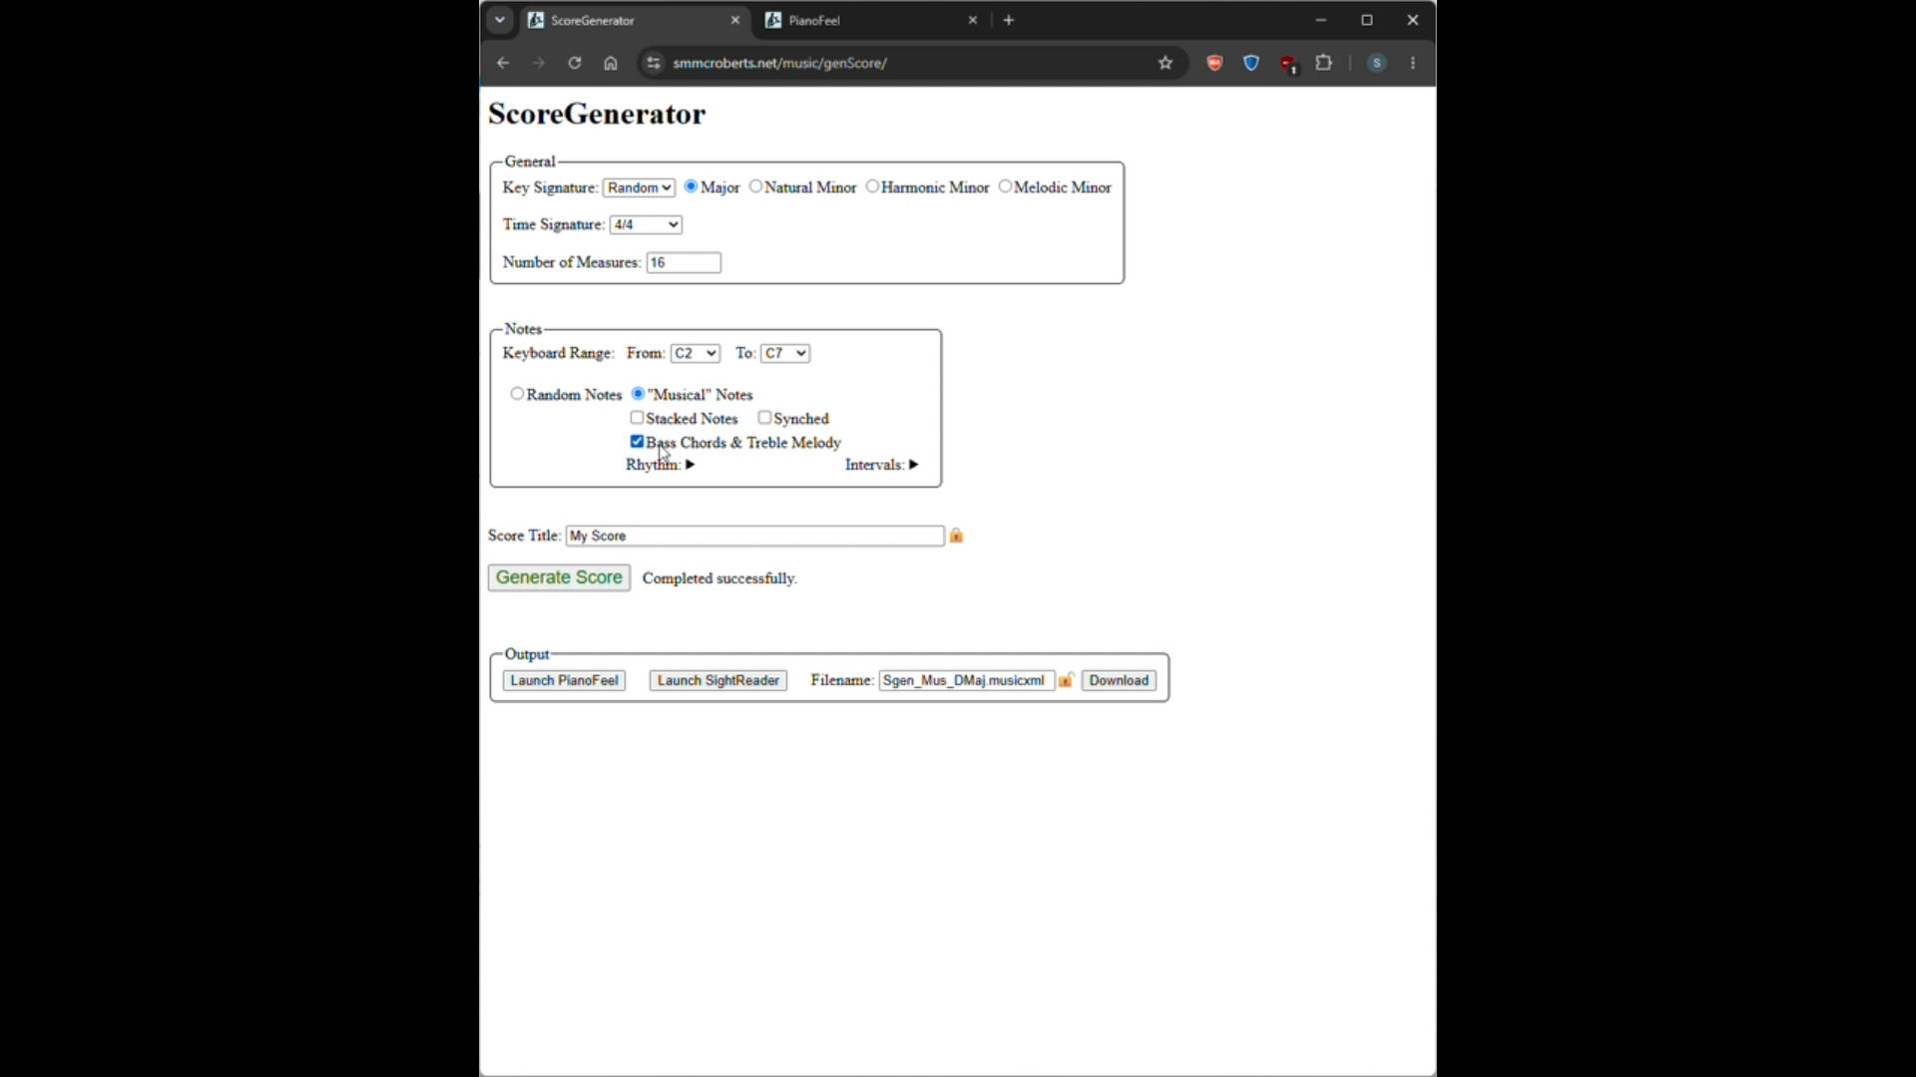Select the Random Notes radio button

[x=517, y=394]
